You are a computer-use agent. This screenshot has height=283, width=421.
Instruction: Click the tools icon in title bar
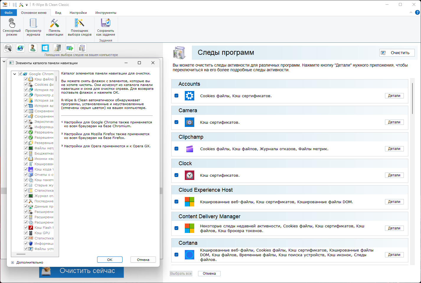pos(21,5)
